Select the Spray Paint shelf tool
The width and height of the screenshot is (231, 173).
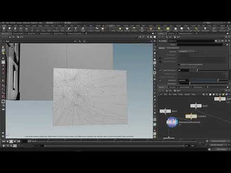coord(69,29)
